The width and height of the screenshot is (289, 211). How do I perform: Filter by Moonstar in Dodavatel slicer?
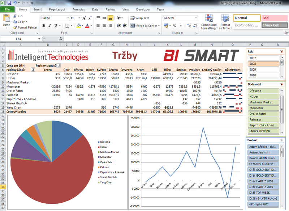point(264,108)
